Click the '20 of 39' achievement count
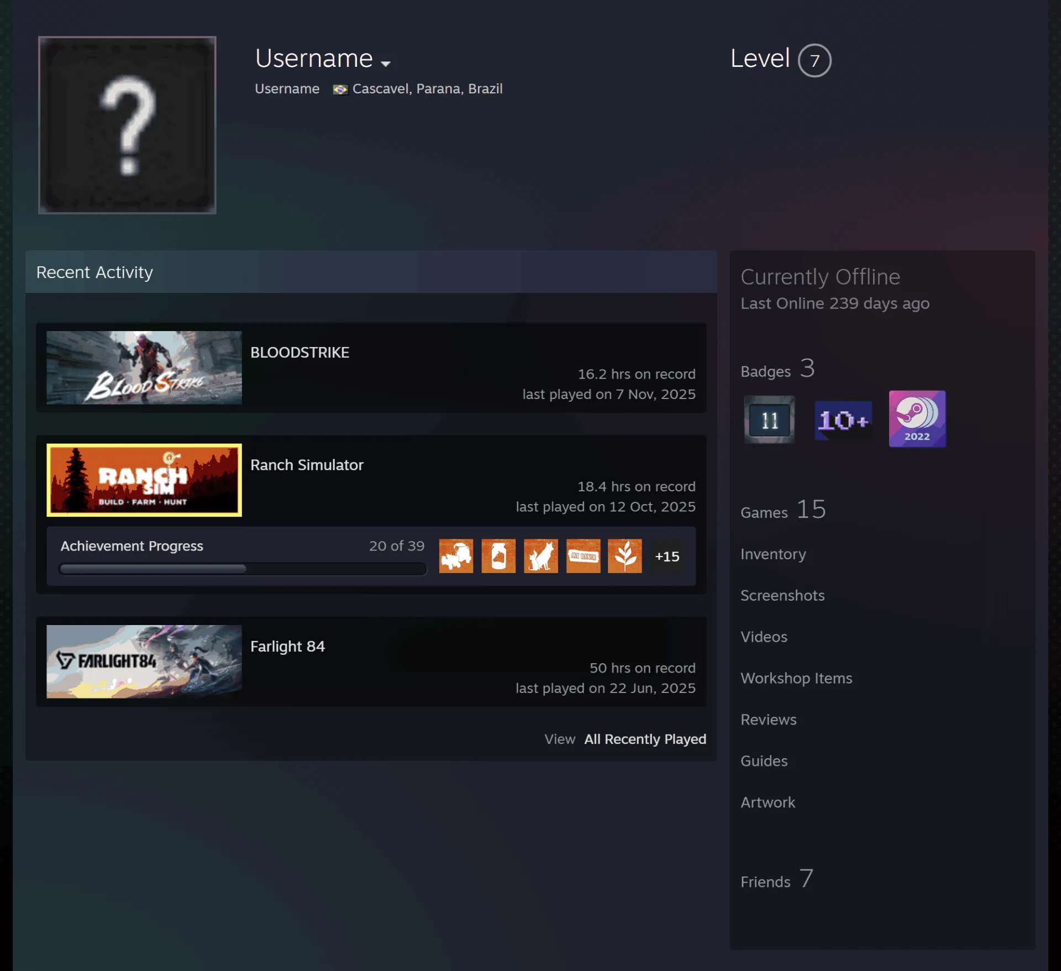Image resolution: width=1061 pixels, height=971 pixels. tap(397, 546)
